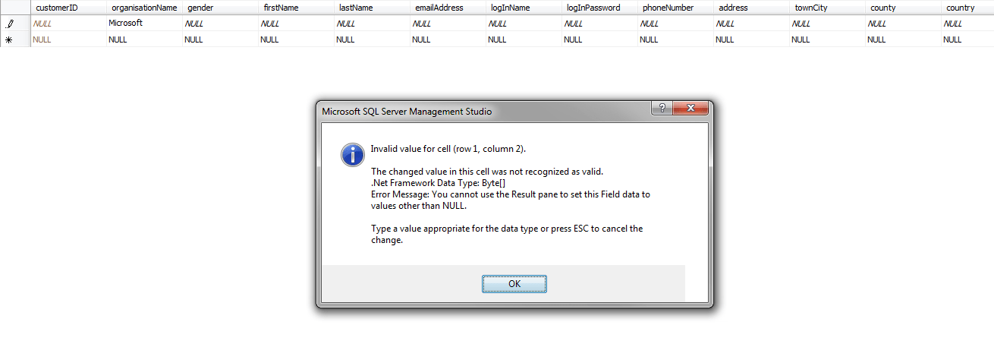Click the blue information icon in the dialog
This screenshot has width=994, height=344.
point(353,154)
